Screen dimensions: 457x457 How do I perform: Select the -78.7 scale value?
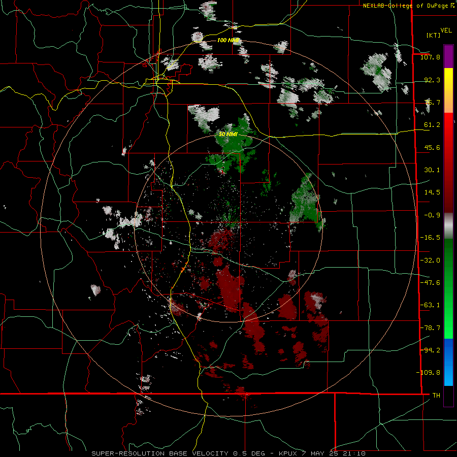coord(430,328)
